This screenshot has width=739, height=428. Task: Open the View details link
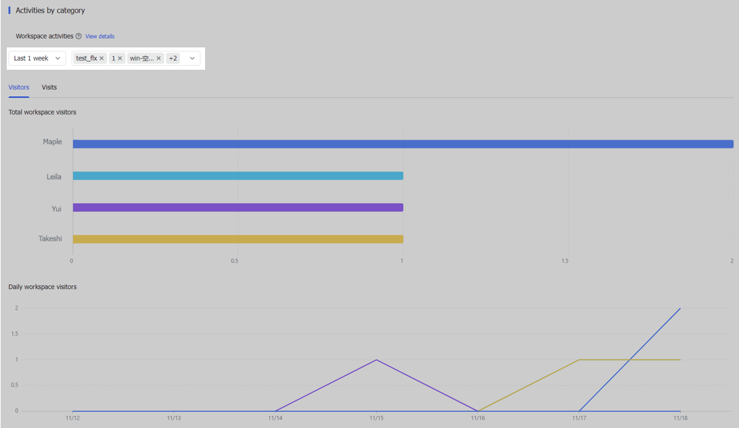click(x=99, y=37)
